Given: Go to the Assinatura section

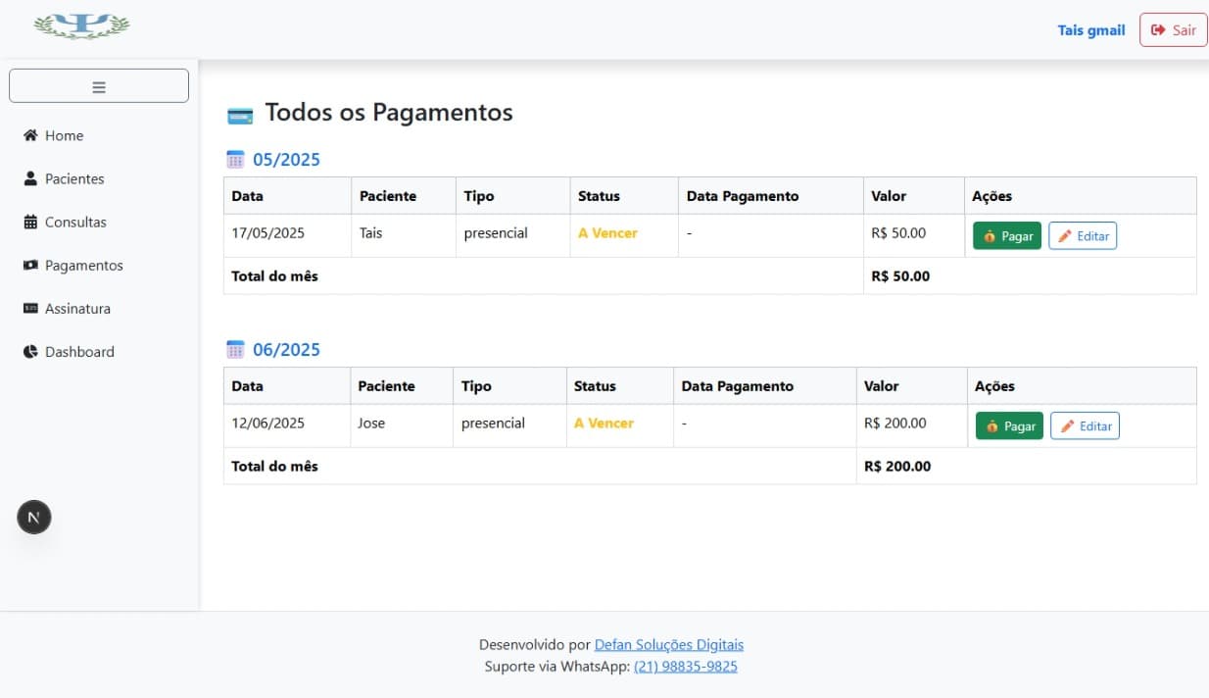Looking at the screenshot, I should (77, 308).
